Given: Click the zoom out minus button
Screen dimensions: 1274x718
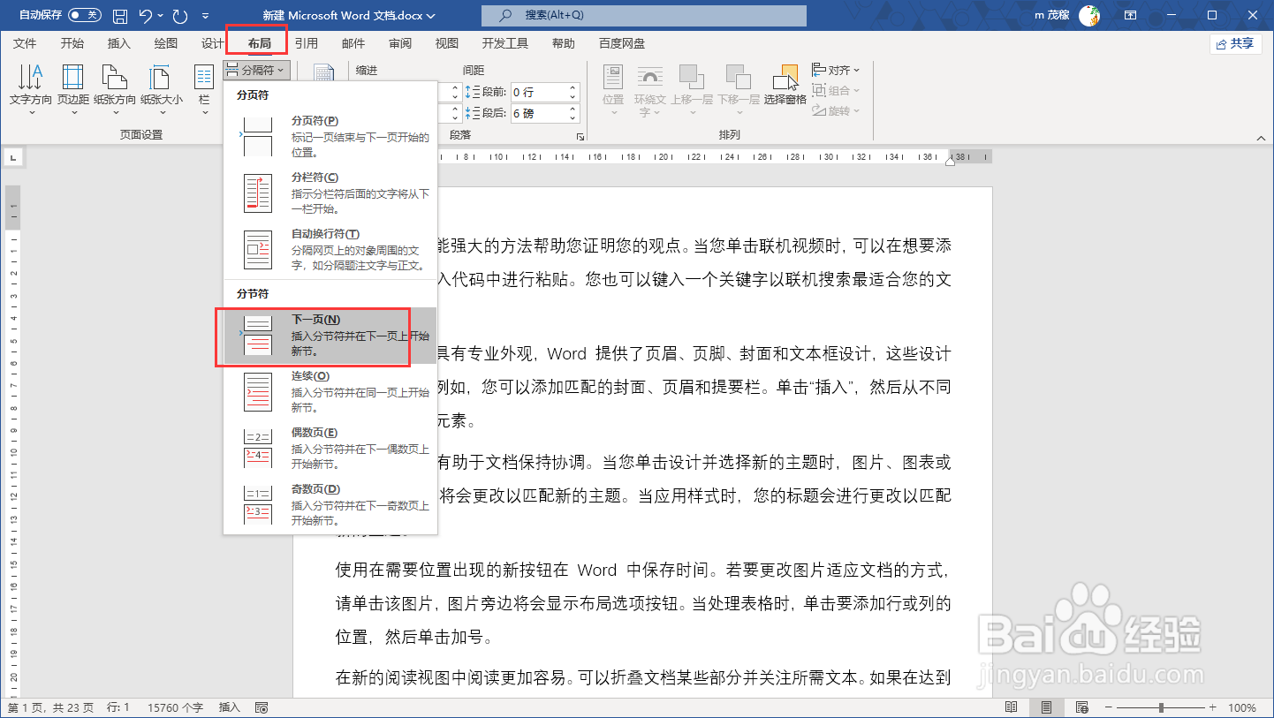Looking at the screenshot, I should click(x=1108, y=707).
